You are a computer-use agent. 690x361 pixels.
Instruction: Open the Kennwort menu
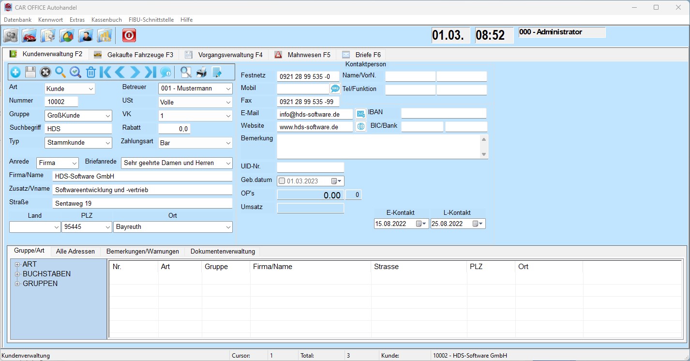click(x=50, y=20)
